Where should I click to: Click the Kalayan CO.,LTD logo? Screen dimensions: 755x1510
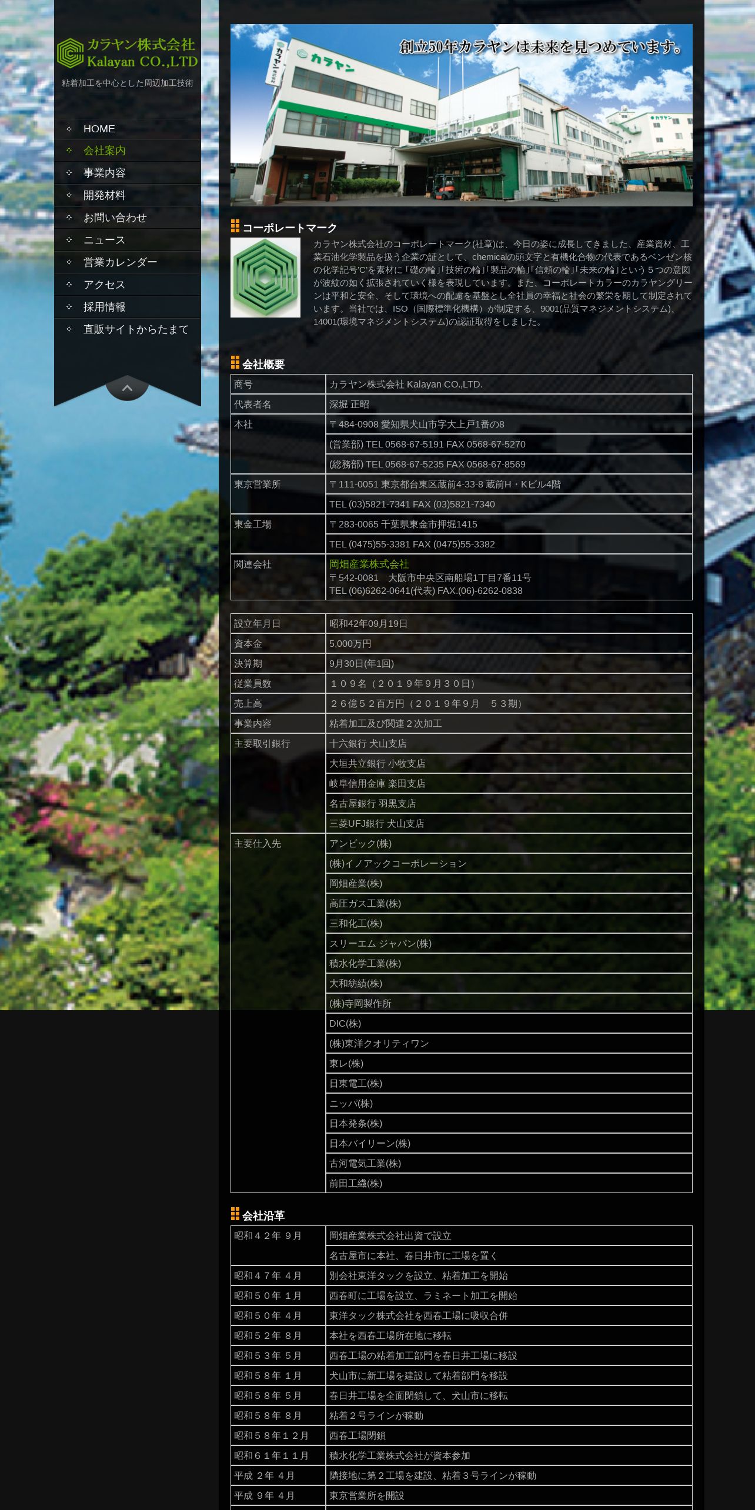[x=127, y=53]
